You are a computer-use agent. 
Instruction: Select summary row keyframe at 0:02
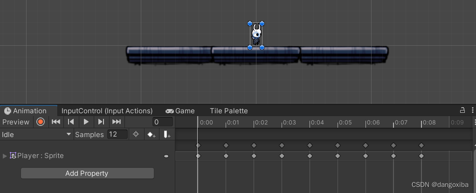(x=254, y=145)
